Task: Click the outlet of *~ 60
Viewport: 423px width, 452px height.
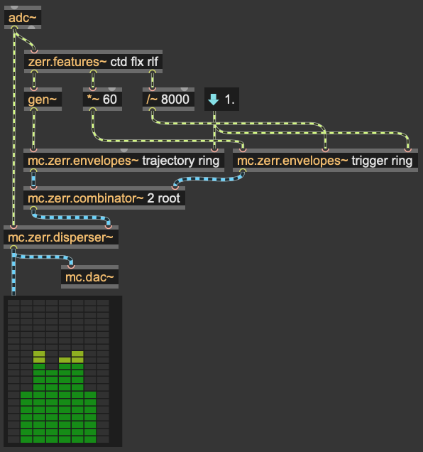Action: (x=93, y=109)
